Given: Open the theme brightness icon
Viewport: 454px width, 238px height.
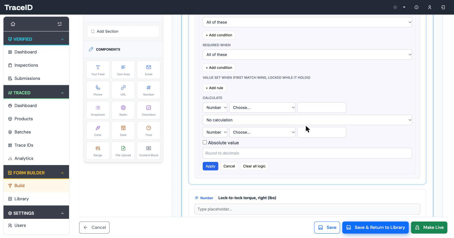Looking at the screenshot, I should 395,7.
